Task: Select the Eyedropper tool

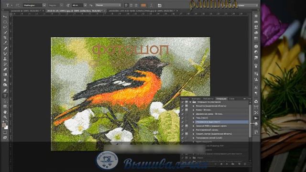Action: tap(5, 43)
